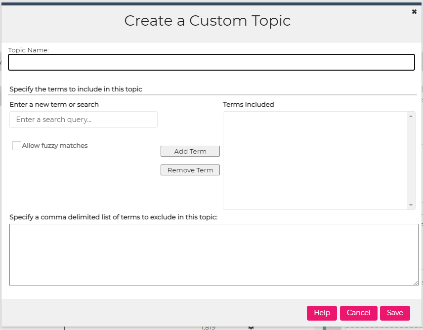Click the Add Term button
Image resolution: width=423 pixels, height=330 pixels.
pos(190,151)
